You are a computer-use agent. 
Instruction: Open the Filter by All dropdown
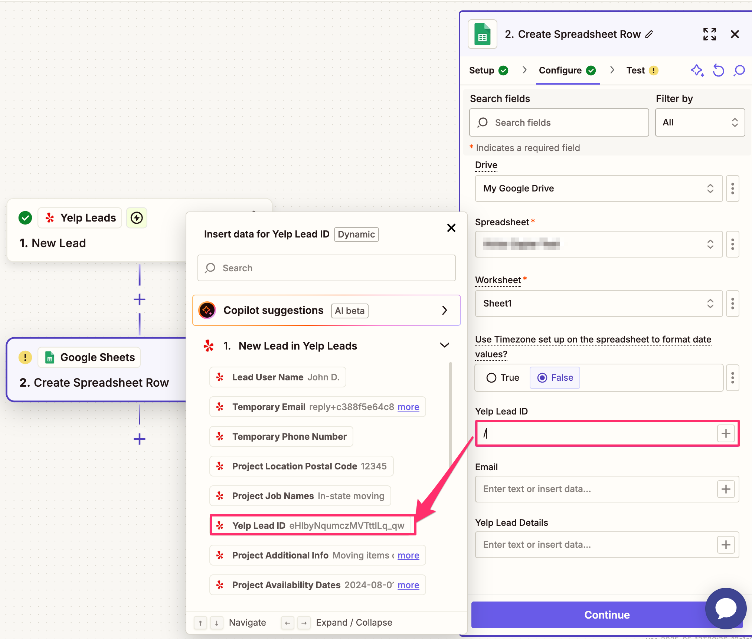click(x=699, y=122)
